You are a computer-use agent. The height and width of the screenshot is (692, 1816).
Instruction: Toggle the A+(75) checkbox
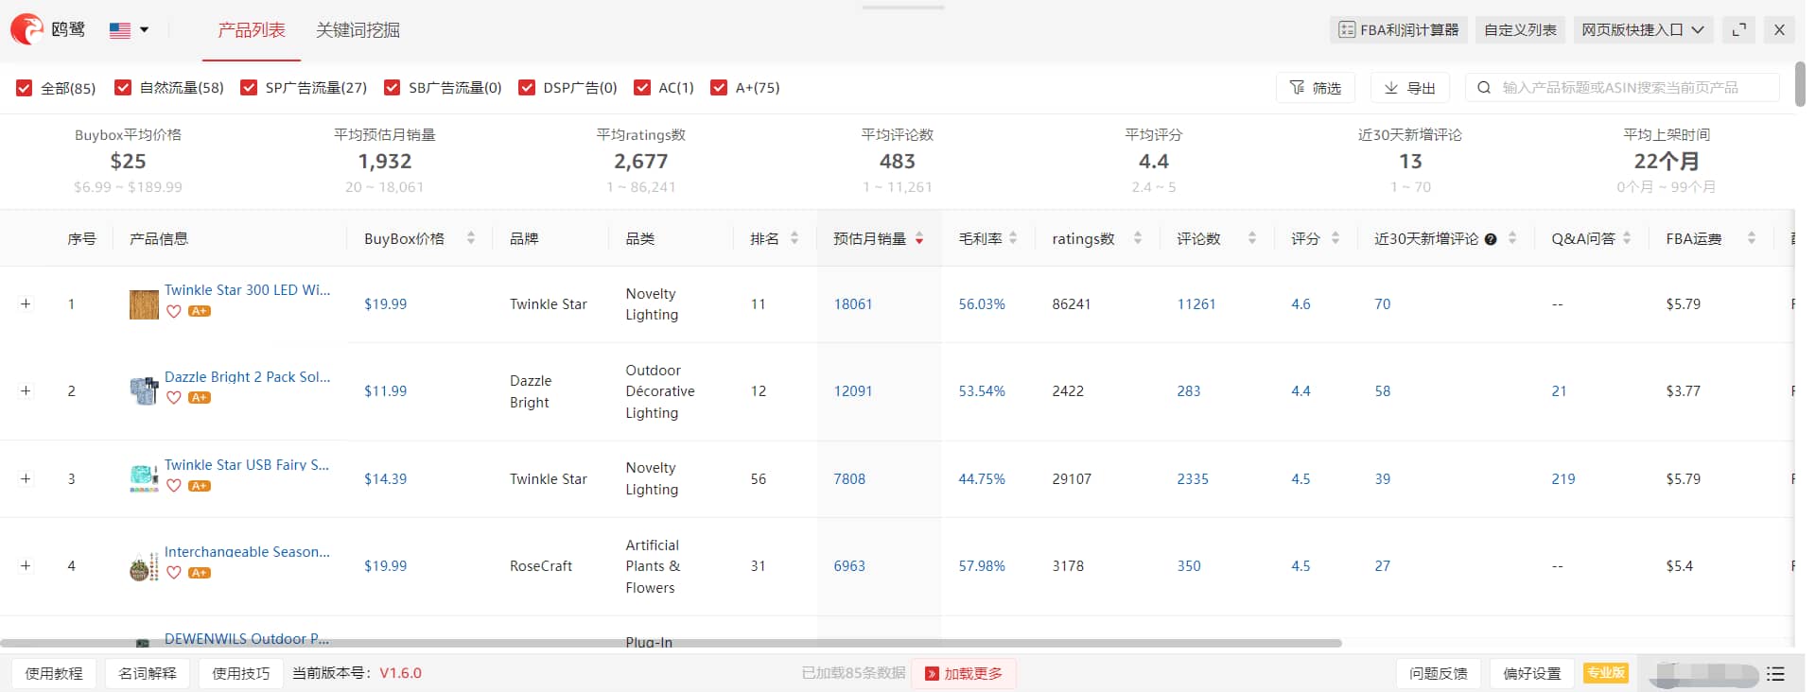click(719, 87)
